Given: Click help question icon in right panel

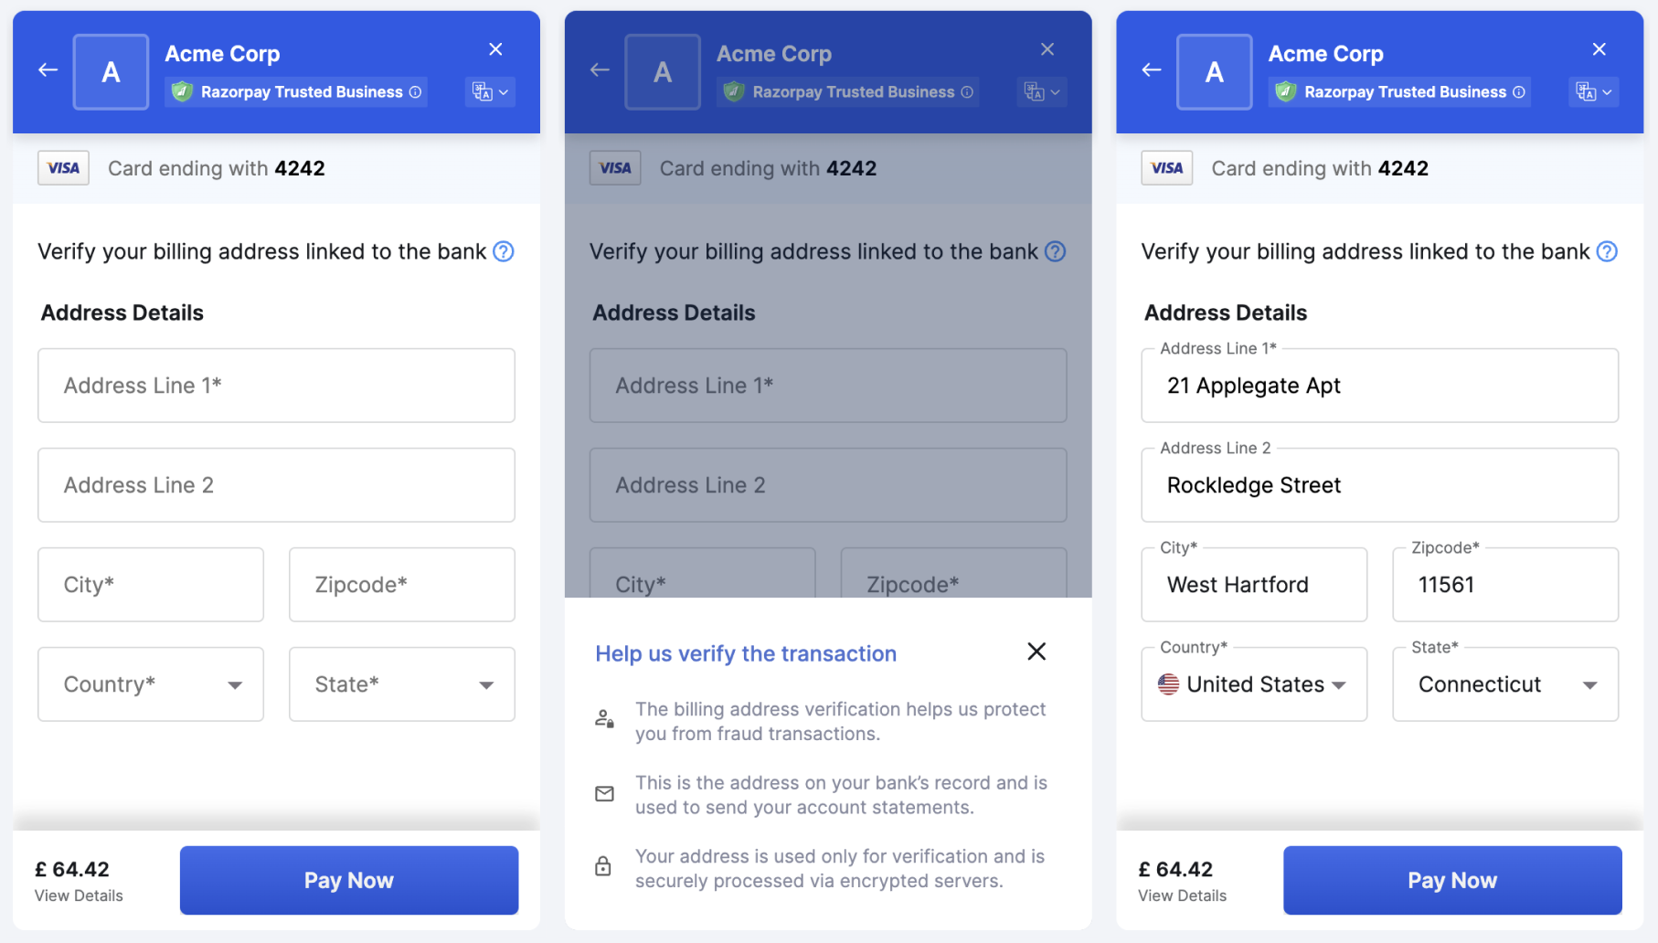Looking at the screenshot, I should [1607, 251].
